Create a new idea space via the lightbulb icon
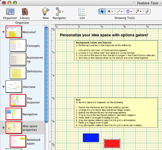Image resolution: width=162 pixels, height=150 pixels. click(x=46, y=12)
